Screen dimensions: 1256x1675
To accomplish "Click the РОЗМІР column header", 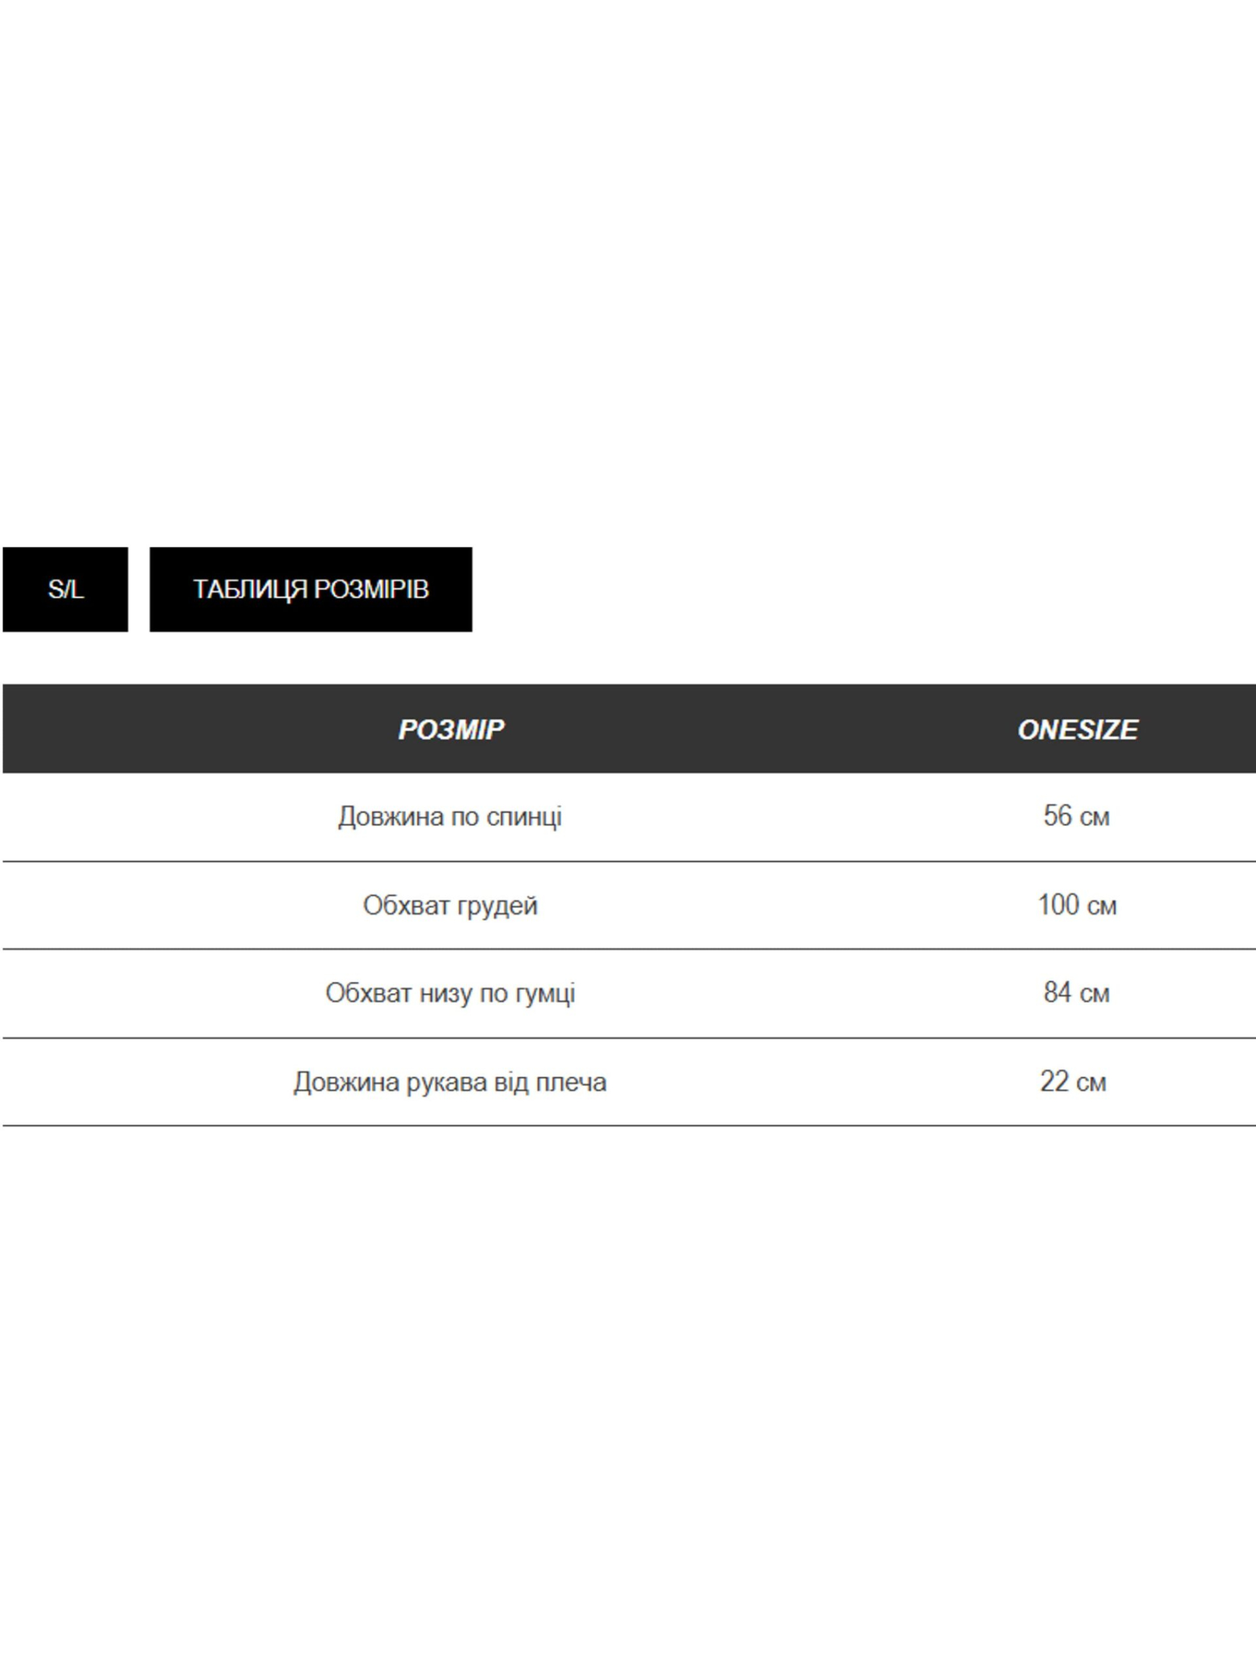I will pyautogui.click(x=450, y=729).
